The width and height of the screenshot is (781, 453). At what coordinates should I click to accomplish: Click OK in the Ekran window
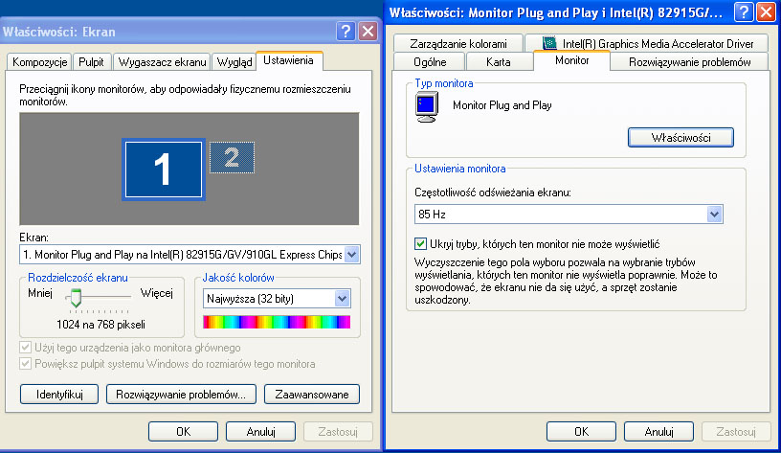click(184, 432)
